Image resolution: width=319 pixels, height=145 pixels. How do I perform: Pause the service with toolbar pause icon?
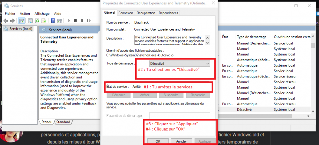click(82, 20)
